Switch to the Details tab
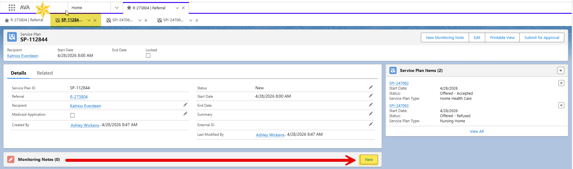573x169 pixels. coord(19,73)
